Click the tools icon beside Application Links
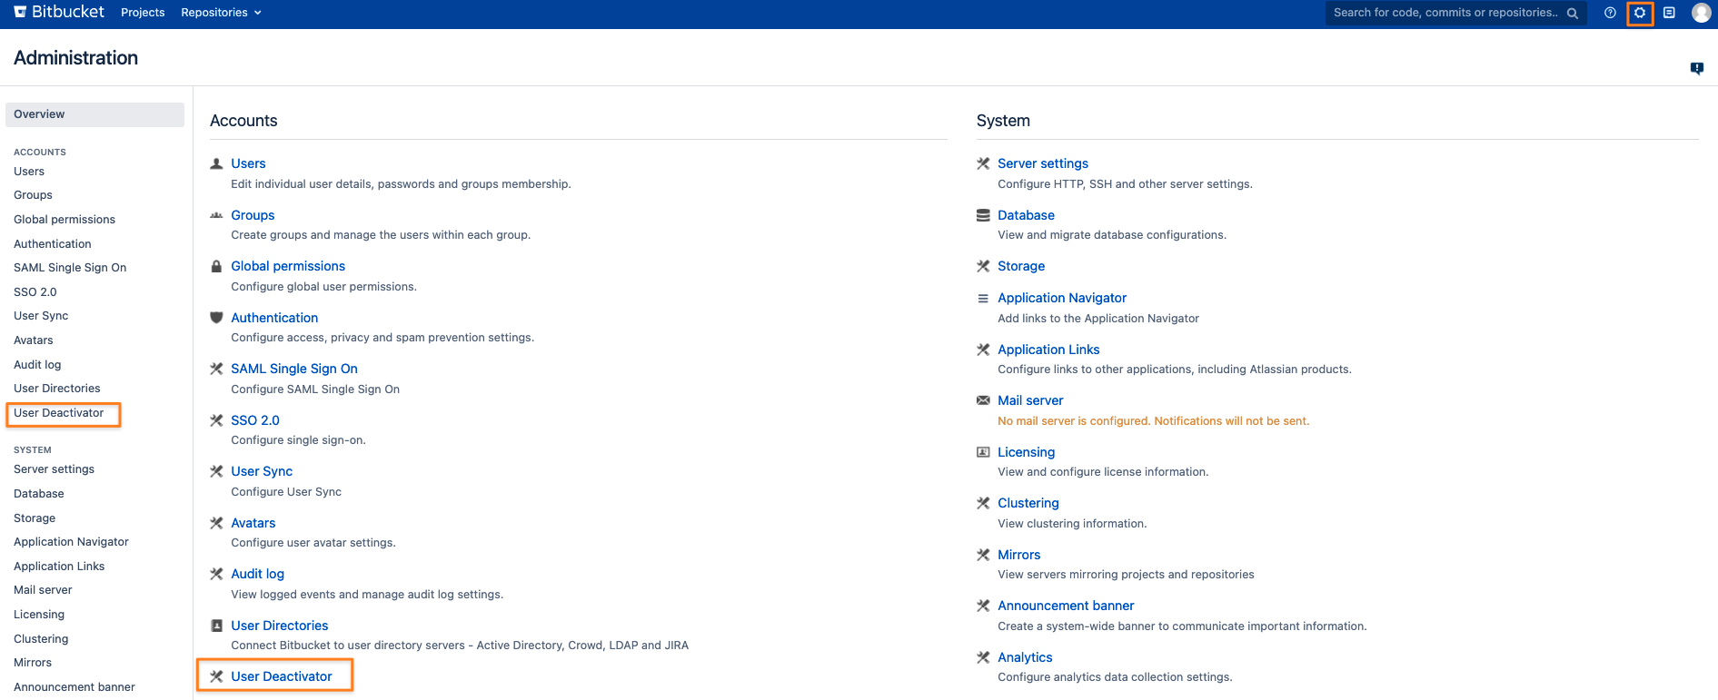This screenshot has width=1718, height=700. click(983, 350)
